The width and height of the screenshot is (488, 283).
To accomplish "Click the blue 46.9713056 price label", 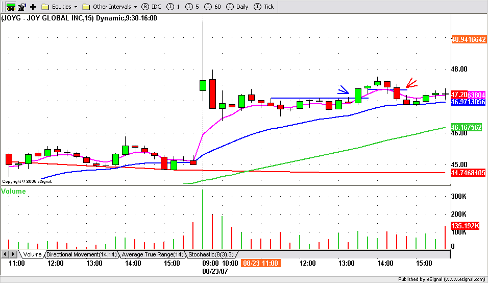I will (x=469, y=102).
